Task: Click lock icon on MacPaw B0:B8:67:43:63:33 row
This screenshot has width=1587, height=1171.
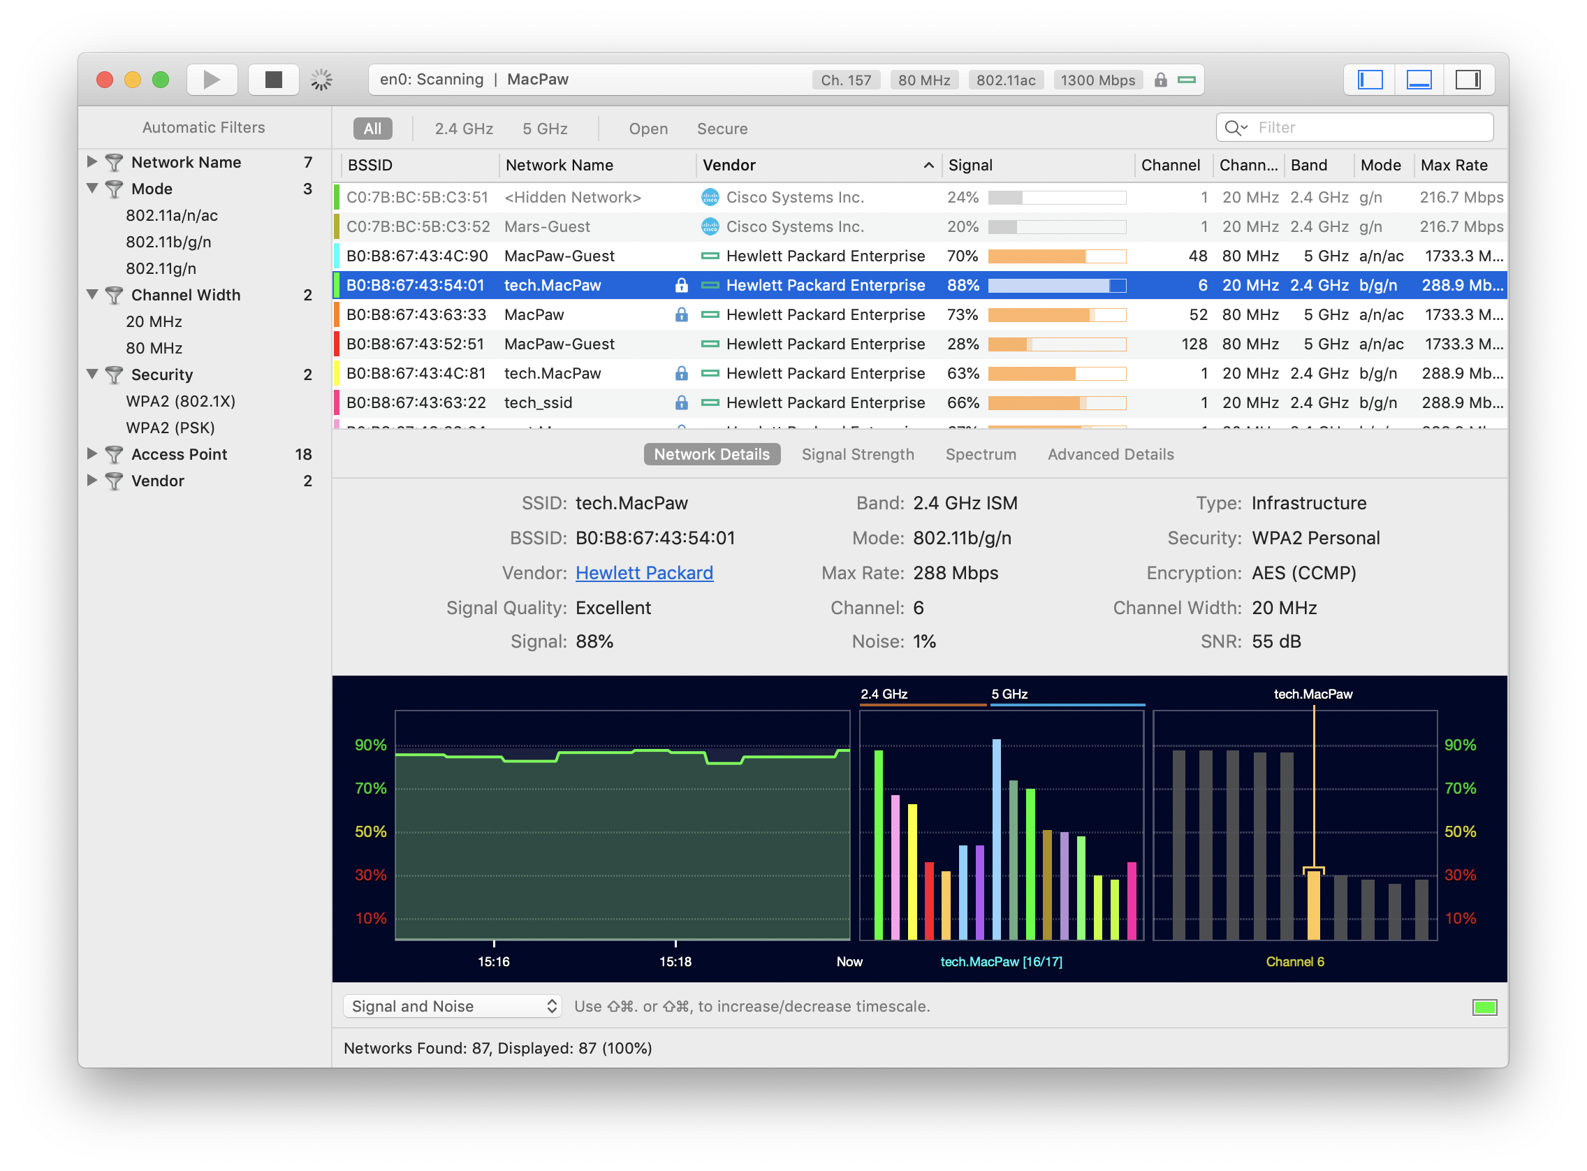Action: pos(681,314)
